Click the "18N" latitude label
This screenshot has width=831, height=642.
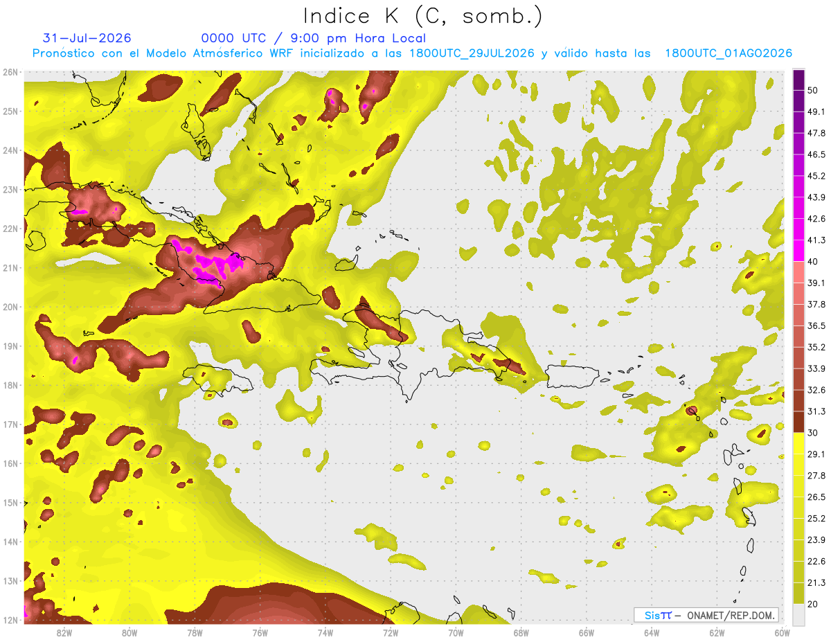pyautogui.click(x=10, y=385)
